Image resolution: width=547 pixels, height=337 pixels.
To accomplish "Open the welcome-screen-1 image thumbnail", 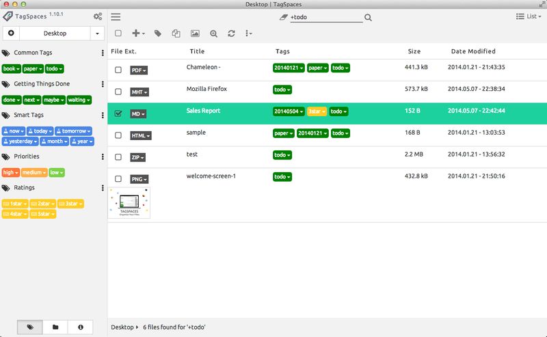I will [x=129, y=203].
